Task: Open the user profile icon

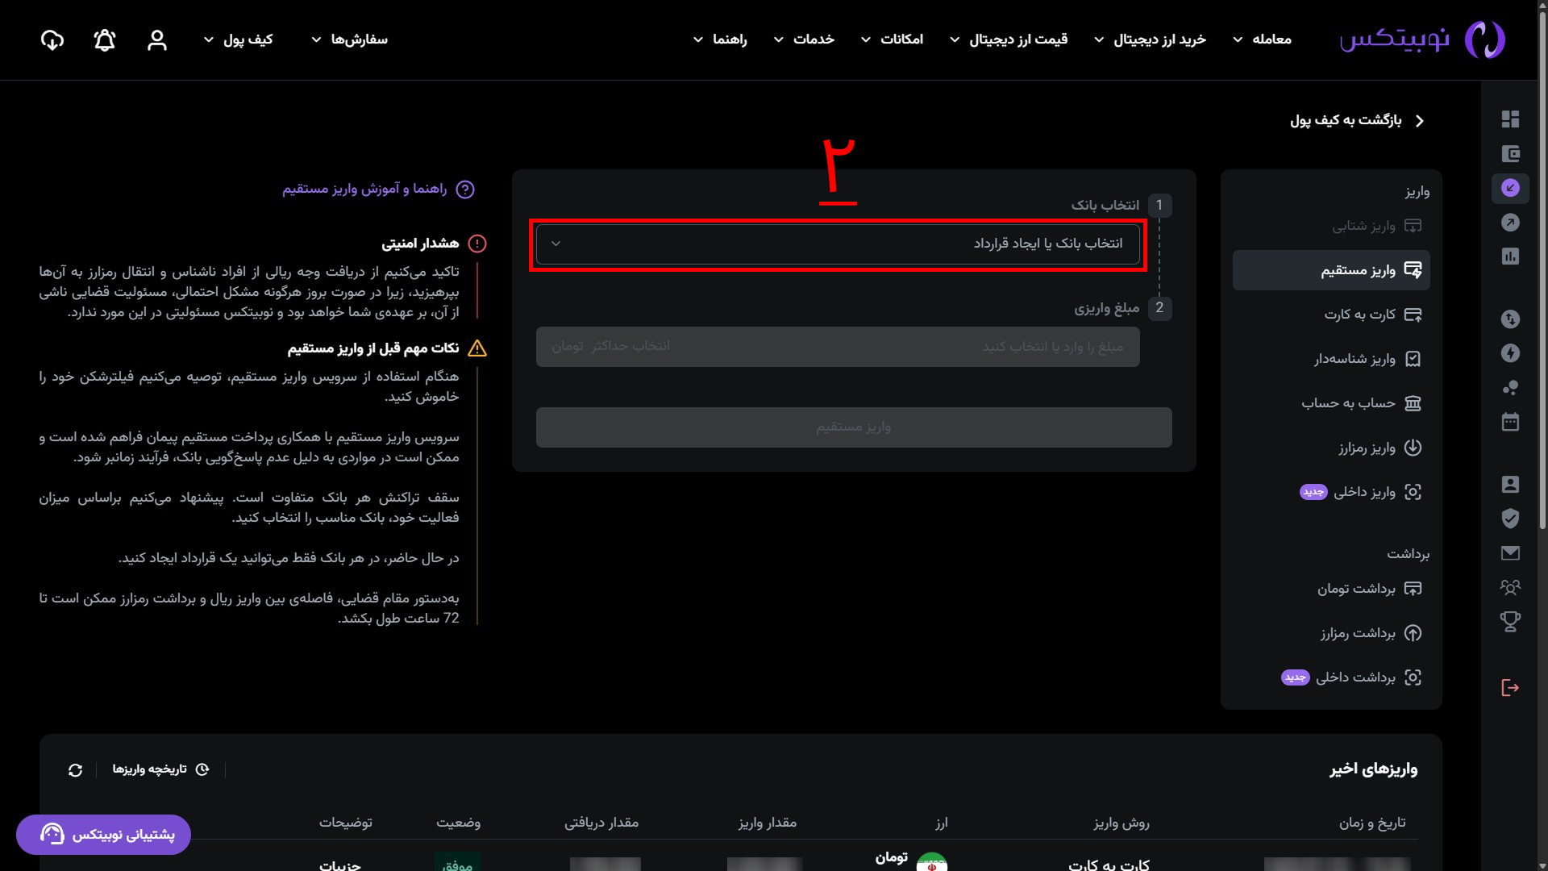Action: [x=157, y=40]
